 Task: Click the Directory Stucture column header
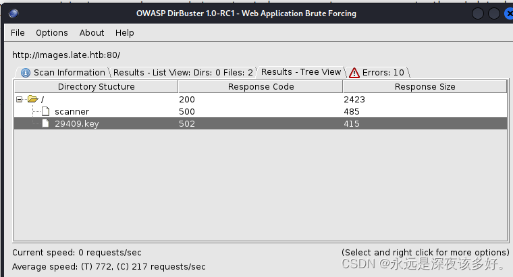coord(96,86)
